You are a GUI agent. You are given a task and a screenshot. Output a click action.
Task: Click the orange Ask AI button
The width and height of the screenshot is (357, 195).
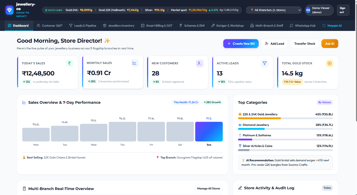[x=330, y=43]
